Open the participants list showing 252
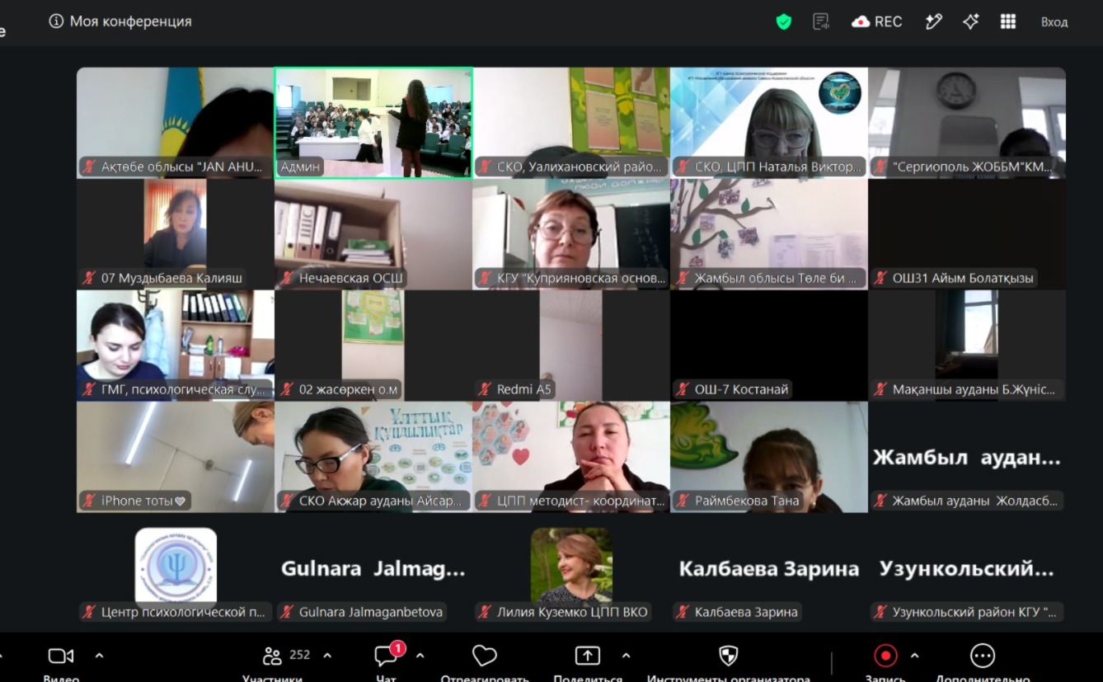This screenshot has width=1103, height=682. point(286,656)
